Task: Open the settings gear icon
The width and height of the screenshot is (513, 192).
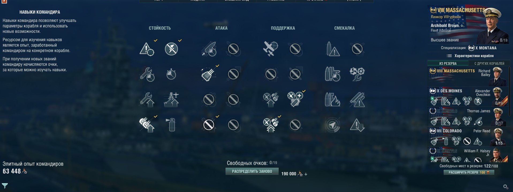Action: pos(506,187)
